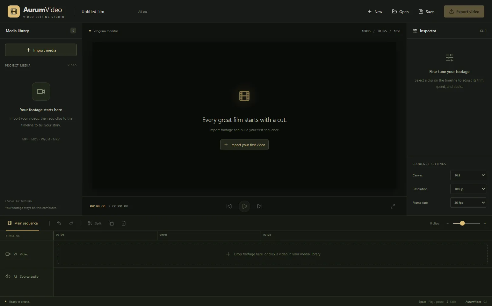Zoom in the timeline with plus icon
Viewport: 492px width, 306px height.
pyautogui.click(x=485, y=224)
